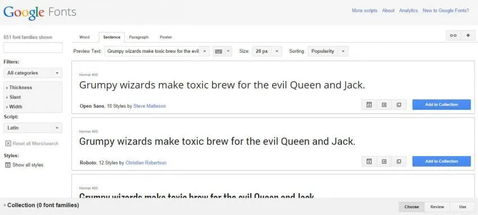Click Reset all filters/search

pos(31,143)
